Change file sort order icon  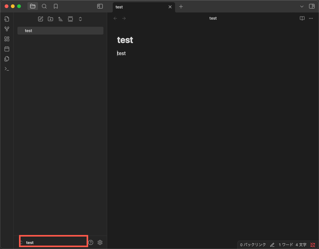coord(60,19)
